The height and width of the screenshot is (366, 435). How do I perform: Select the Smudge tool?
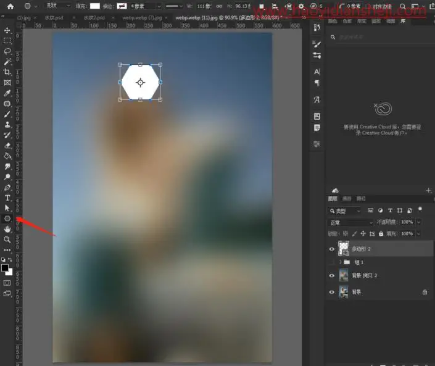7,167
